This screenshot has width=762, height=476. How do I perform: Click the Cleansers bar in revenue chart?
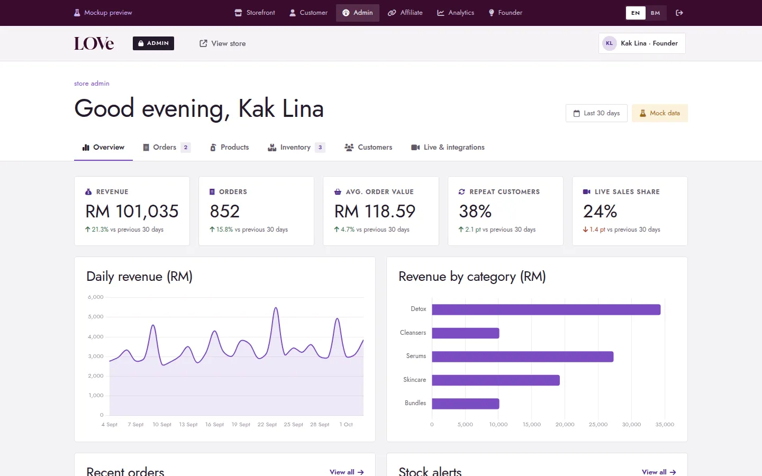tap(466, 333)
